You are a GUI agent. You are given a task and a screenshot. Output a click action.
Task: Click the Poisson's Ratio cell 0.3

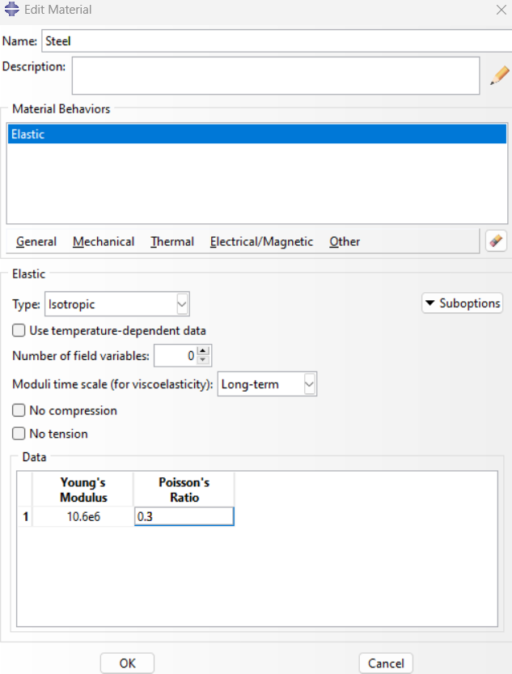point(184,516)
